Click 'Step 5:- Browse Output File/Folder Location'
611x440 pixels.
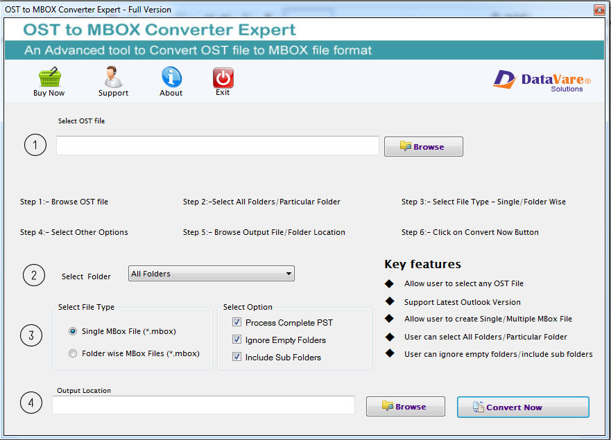264,232
